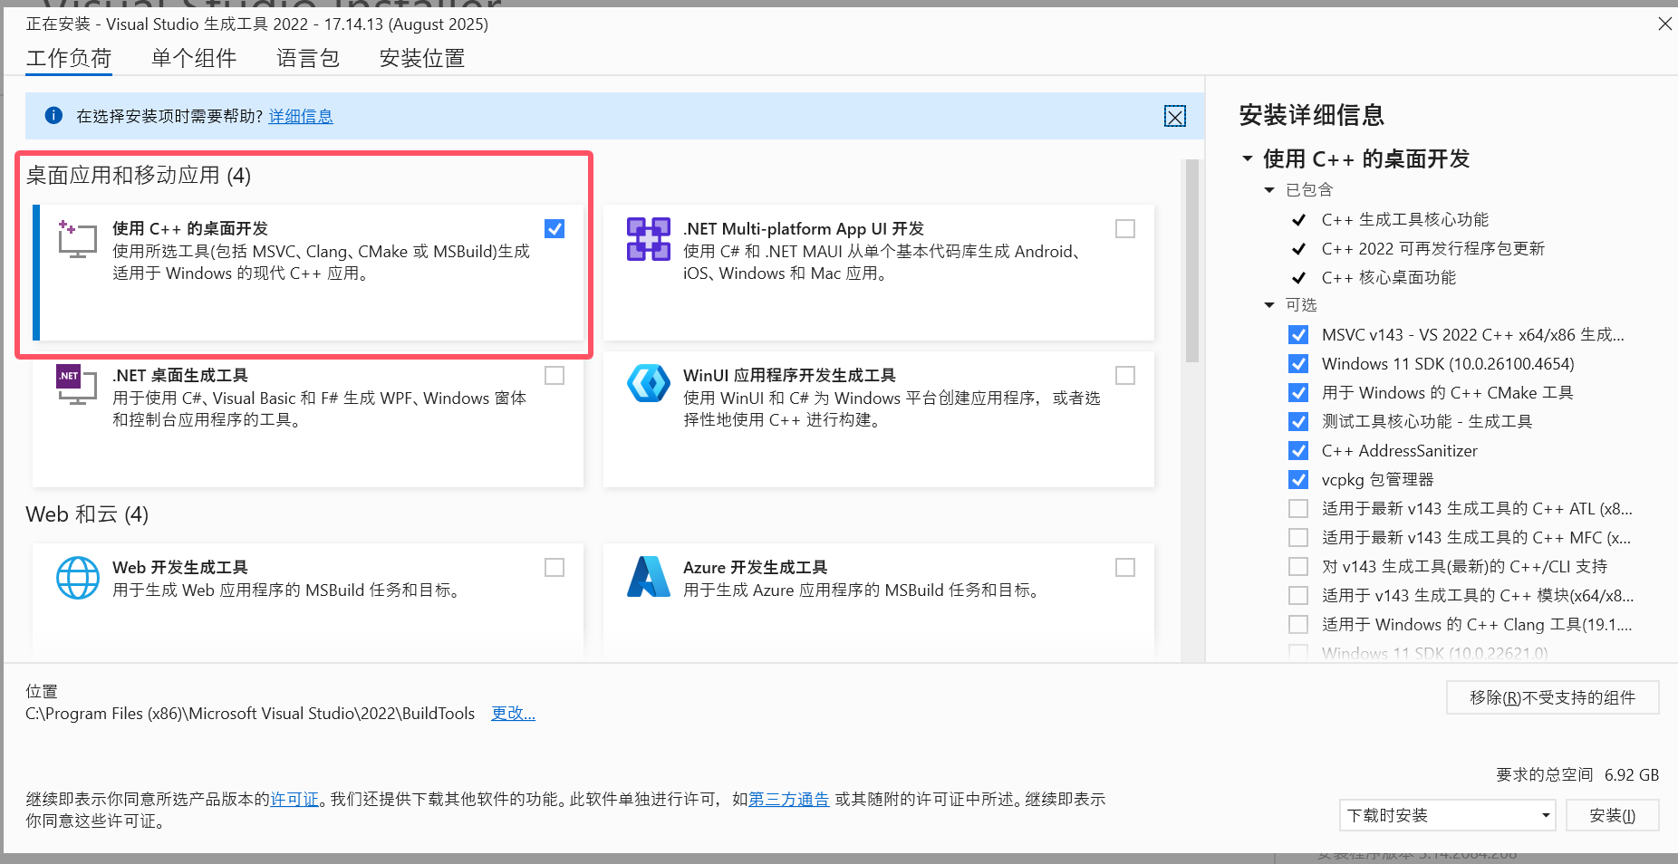Open the 详细信息 help link

[x=301, y=116]
